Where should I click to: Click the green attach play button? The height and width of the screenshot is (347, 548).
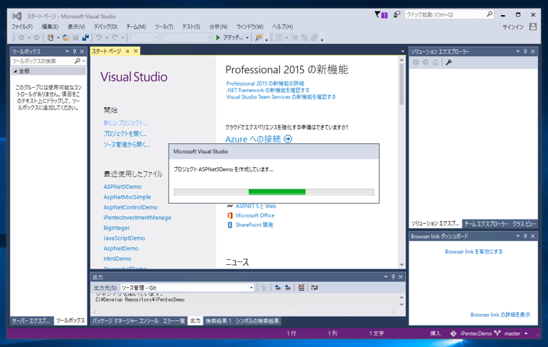point(218,37)
